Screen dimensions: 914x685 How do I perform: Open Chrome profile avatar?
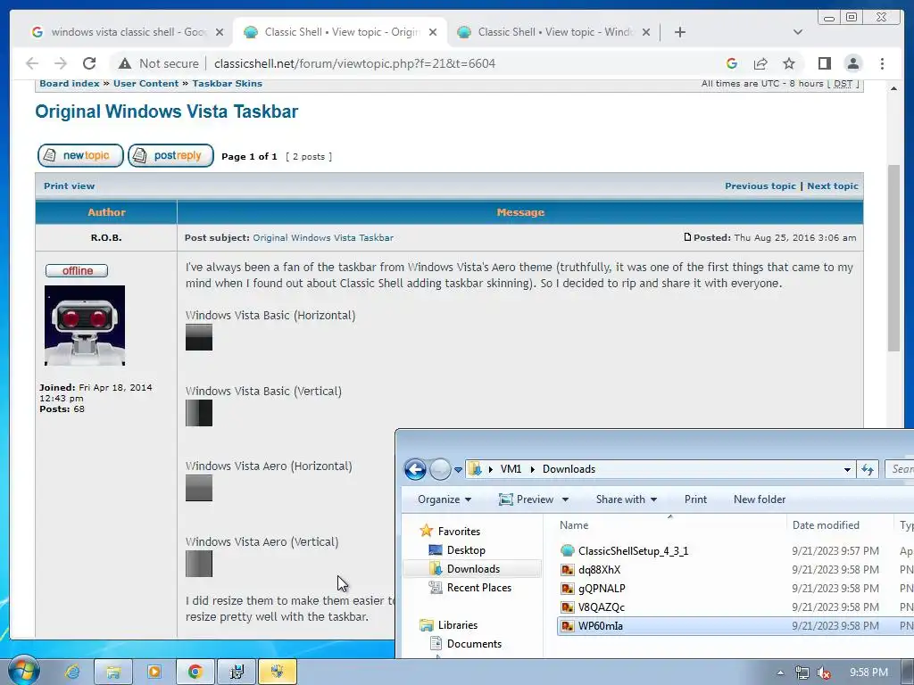[x=852, y=63]
